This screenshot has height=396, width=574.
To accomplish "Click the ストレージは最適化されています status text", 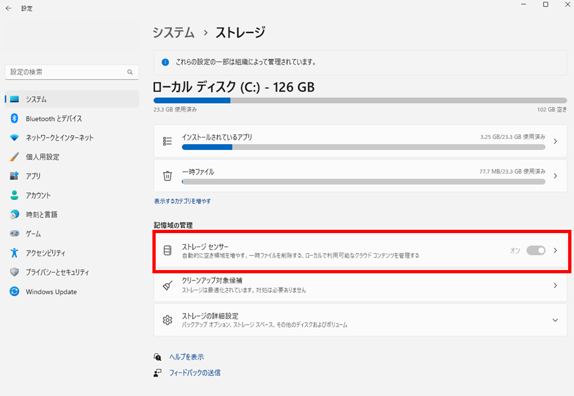I will [x=244, y=290].
